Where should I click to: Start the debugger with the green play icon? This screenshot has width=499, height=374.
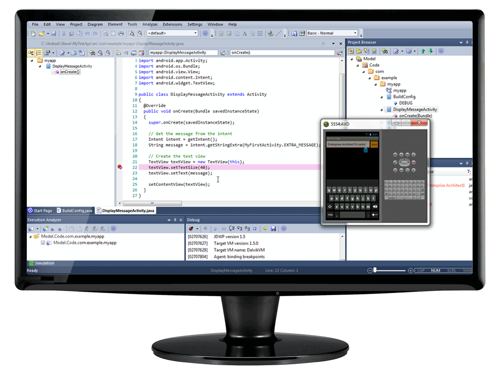click(215, 228)
